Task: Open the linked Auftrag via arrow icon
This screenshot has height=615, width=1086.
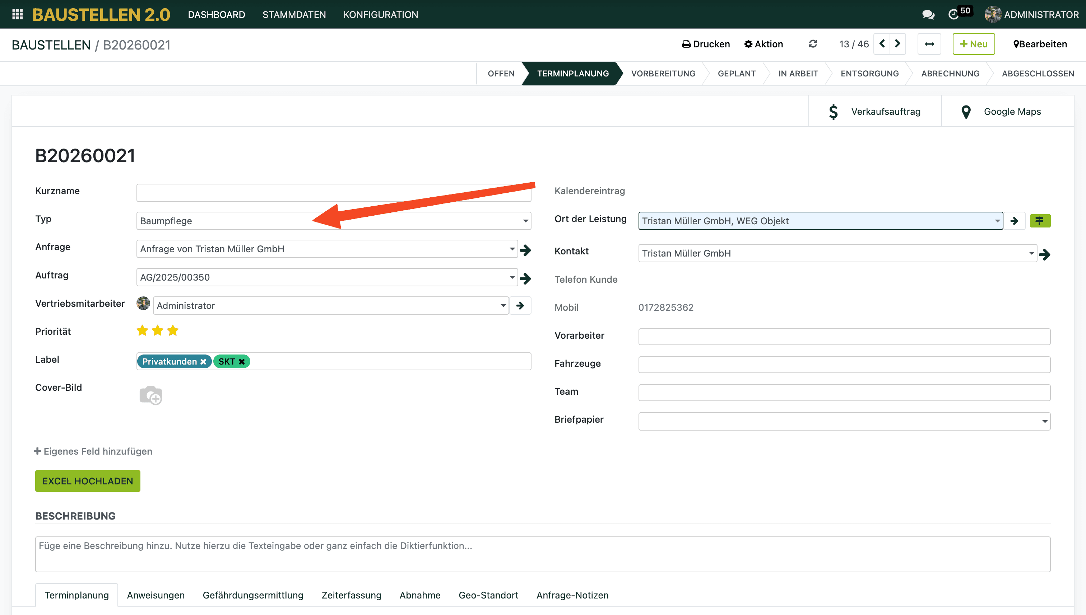Action: point(525,278)
